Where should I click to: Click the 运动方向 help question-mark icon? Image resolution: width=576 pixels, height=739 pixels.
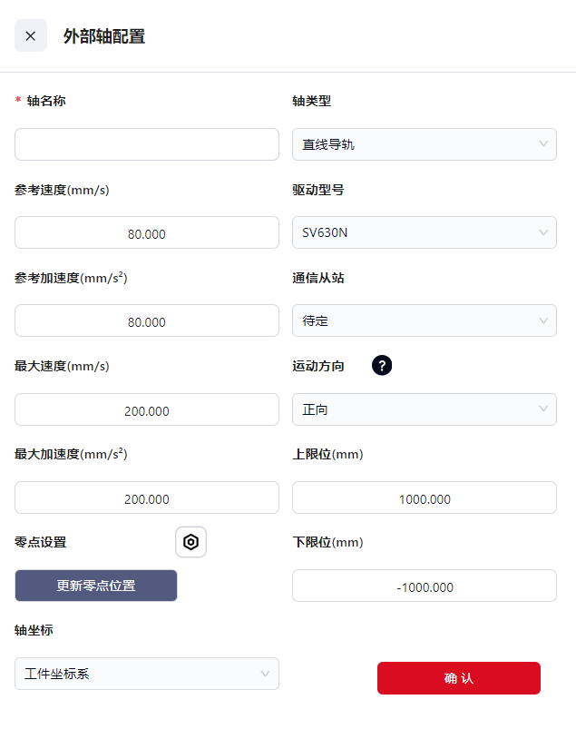[x=382, y=366]
